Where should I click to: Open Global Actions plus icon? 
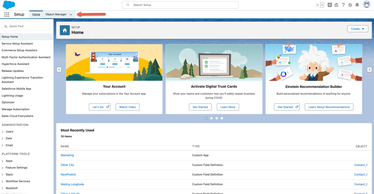329,5
